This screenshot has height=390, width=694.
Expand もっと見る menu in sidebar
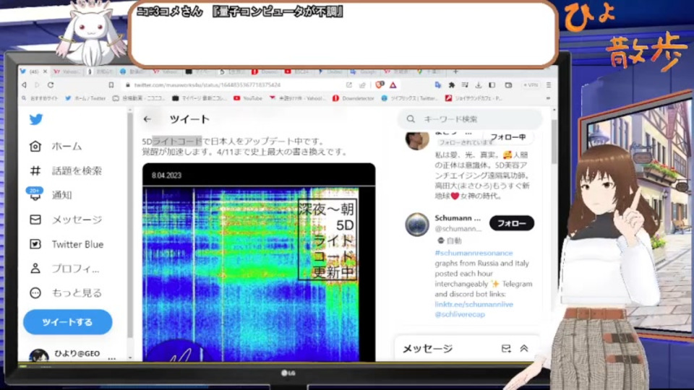point(66,292)
